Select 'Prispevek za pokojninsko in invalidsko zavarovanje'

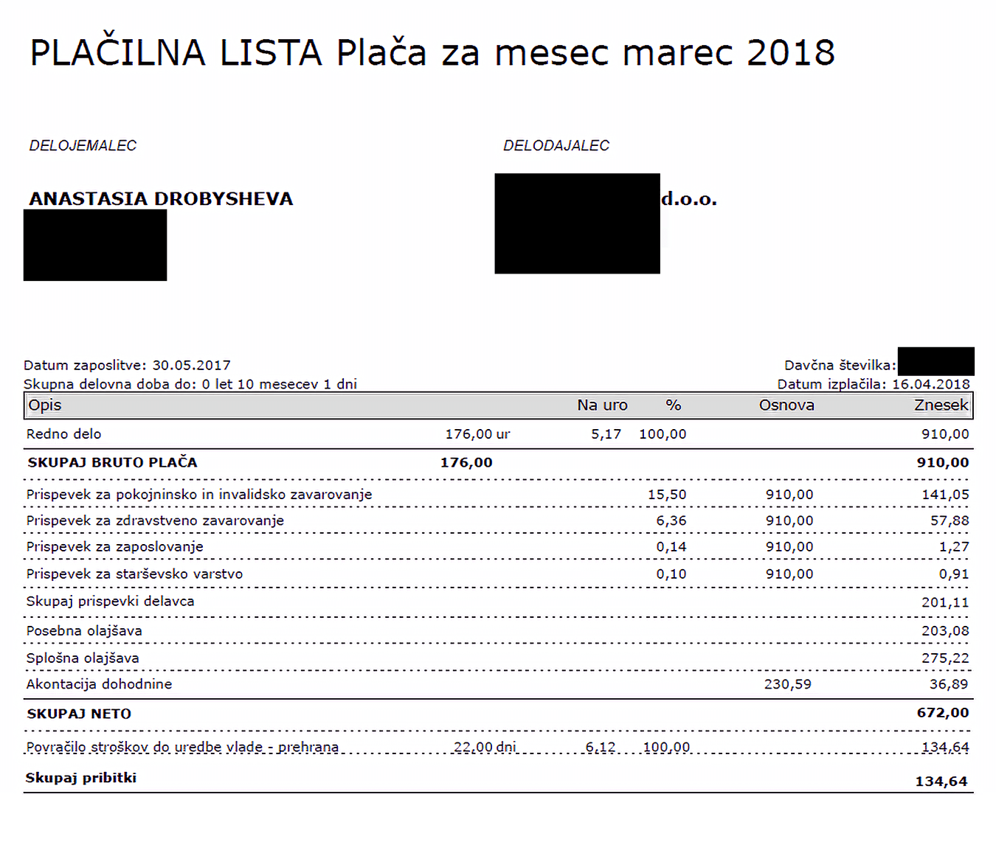pos(199,495)
